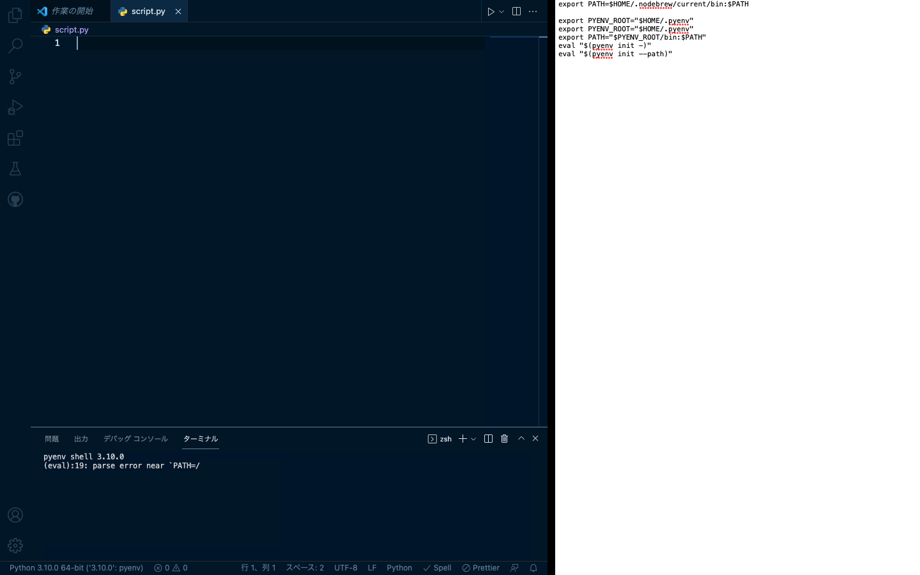Click the 'eval "$(pyenv init -)"' line
This screenshot has height=575, width=920.
pos(604,46)
